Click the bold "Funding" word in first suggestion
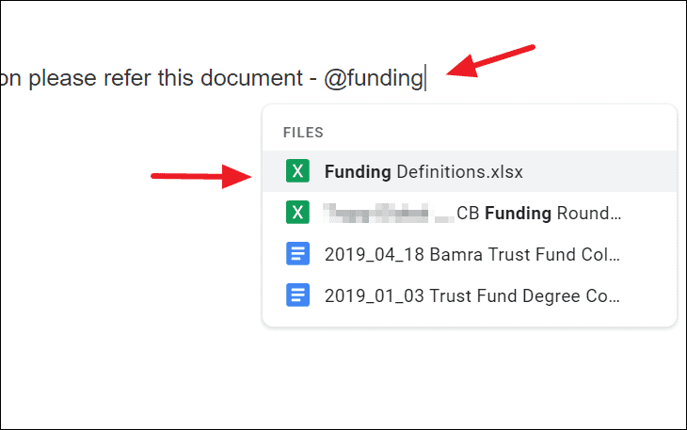The image size is (687, 430). coord(358,172)
